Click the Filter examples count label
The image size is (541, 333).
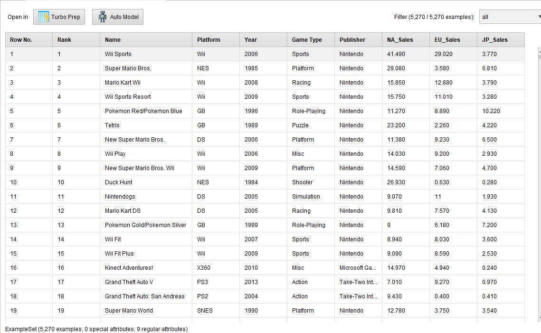pyautogui.click(x=434, y=17)
